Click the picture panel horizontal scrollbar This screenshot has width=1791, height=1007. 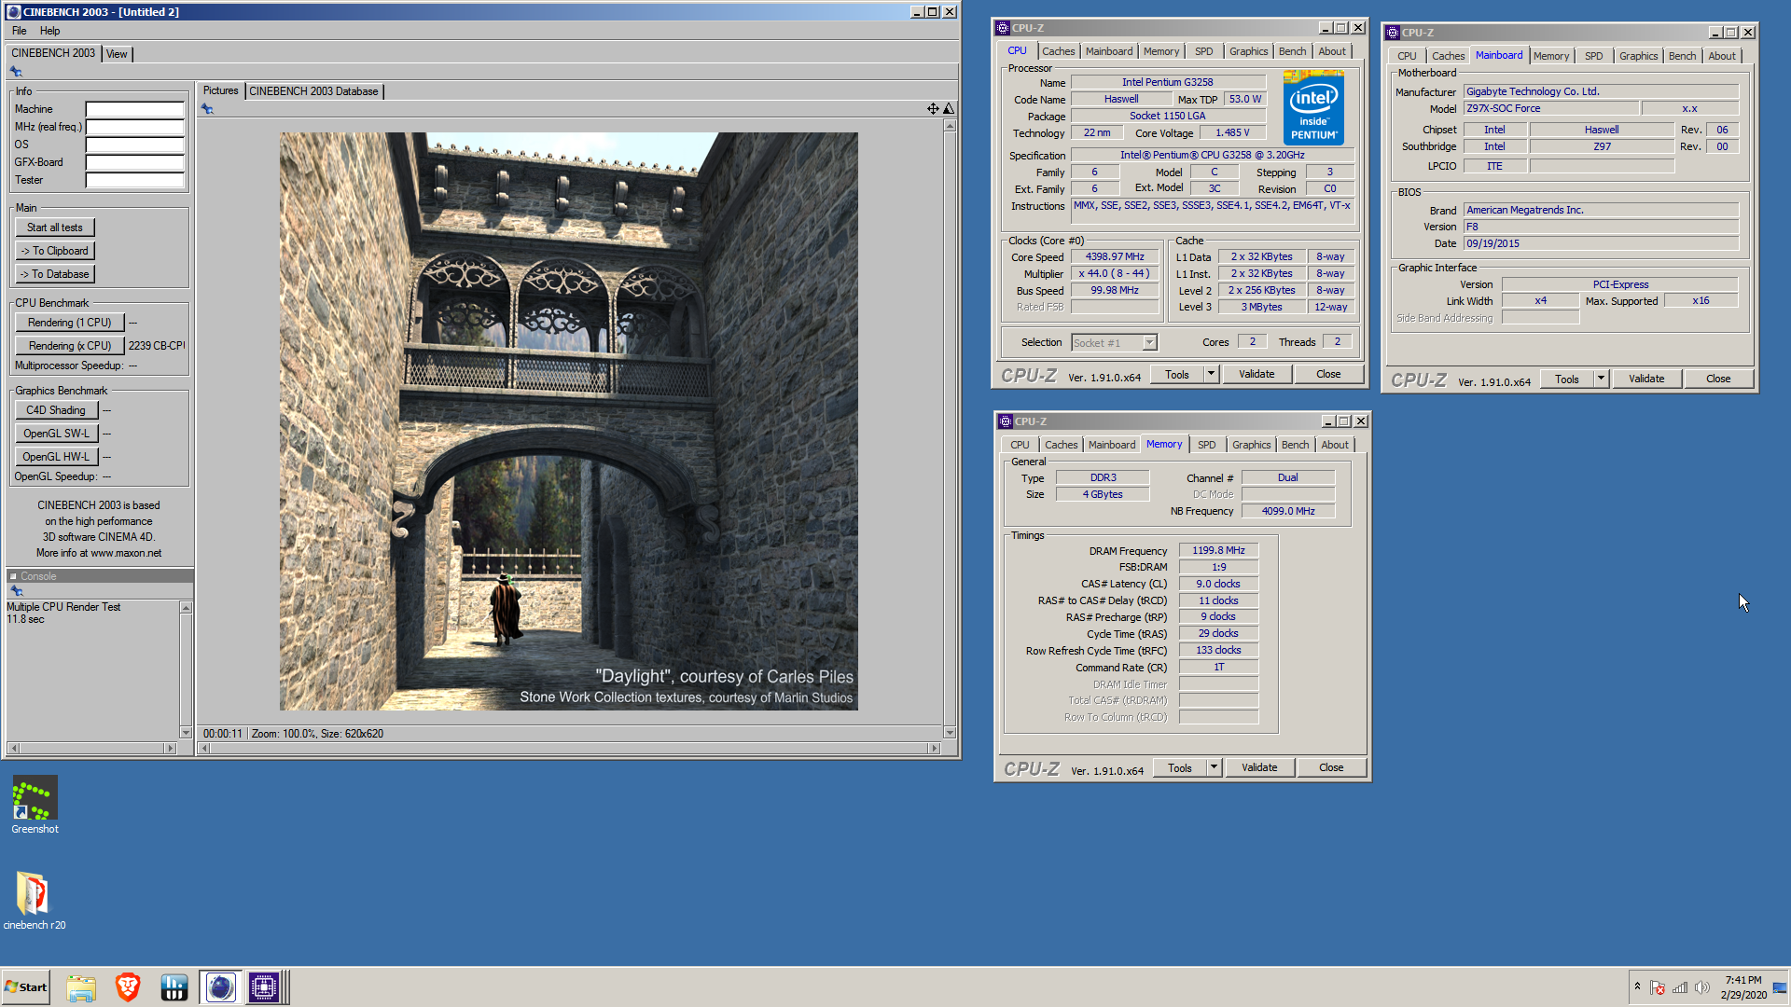[569, 748]
